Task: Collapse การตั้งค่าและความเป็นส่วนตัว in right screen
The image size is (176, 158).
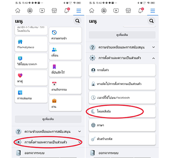Action: coord(122,58)
